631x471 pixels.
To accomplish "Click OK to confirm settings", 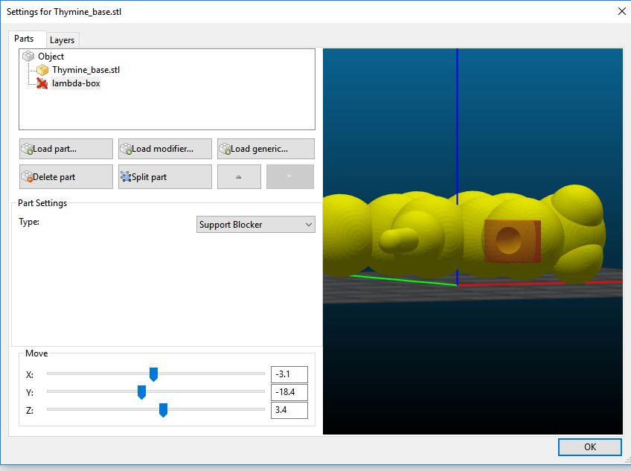I will click(x=590, y=447).
